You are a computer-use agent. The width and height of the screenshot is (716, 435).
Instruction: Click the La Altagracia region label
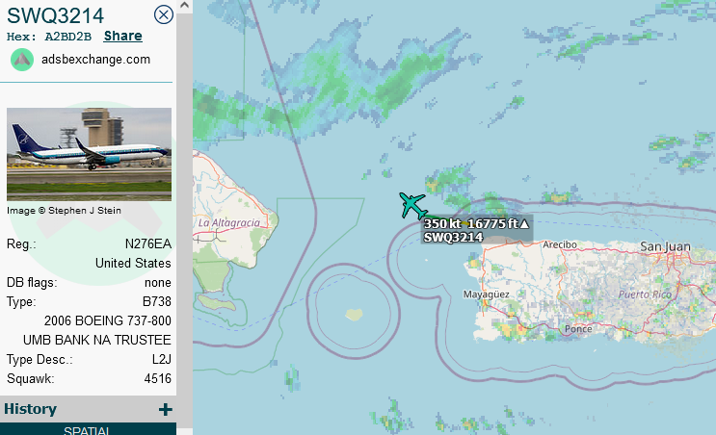[229, 223]
